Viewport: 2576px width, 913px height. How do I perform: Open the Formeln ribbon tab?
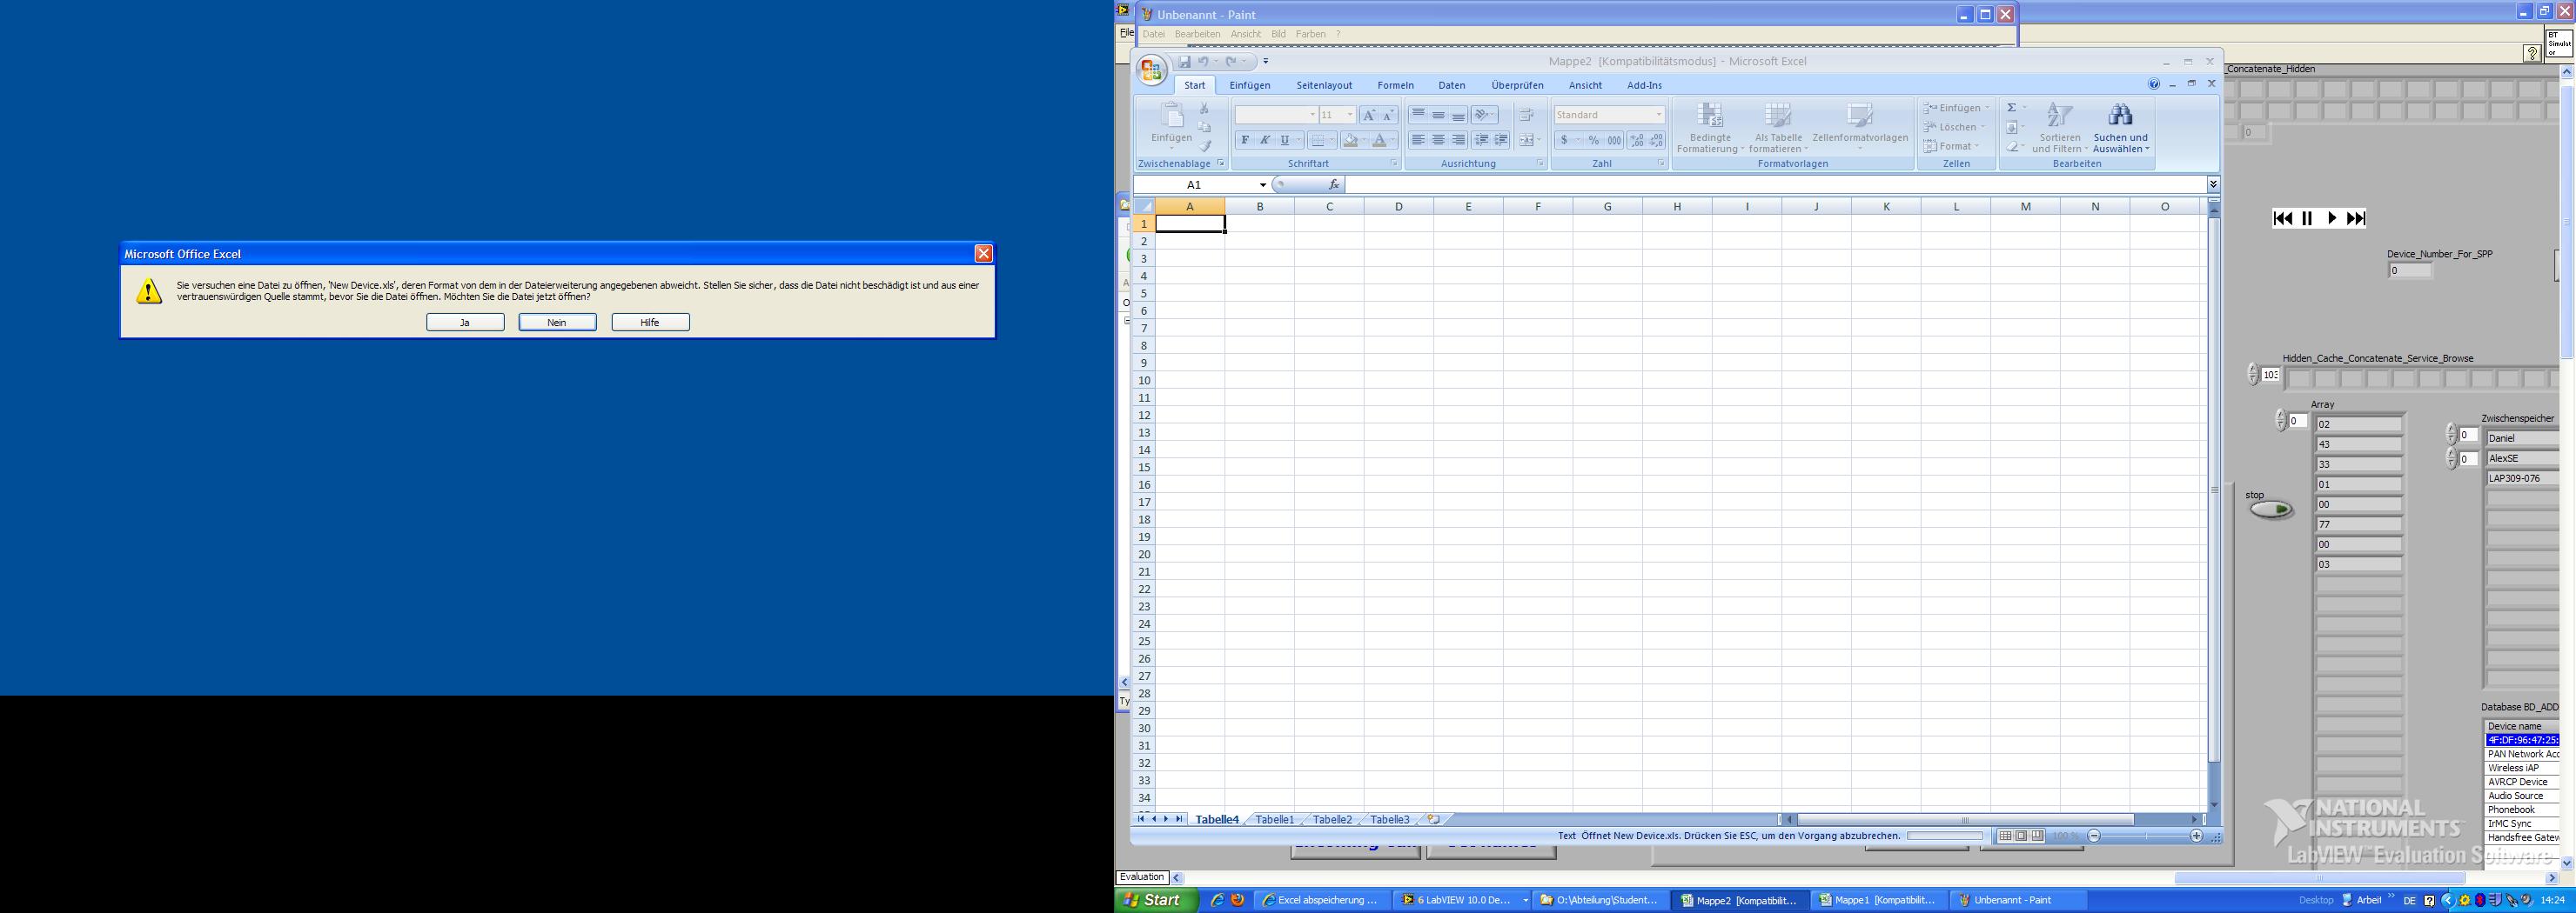(x=1395, y=85)
